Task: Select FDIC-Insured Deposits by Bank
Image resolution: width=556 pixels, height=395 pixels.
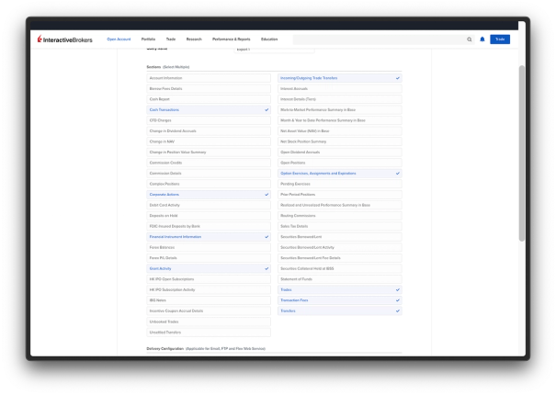Action: 209,226
